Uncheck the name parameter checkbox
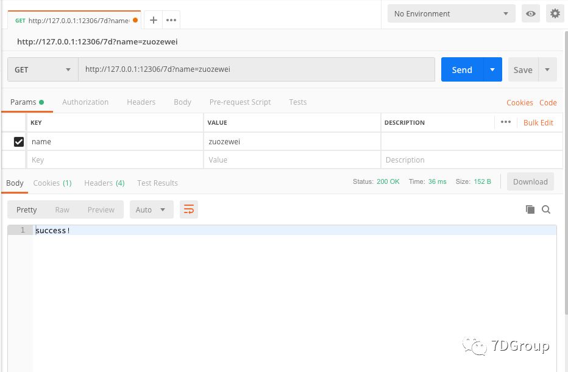The image size is (568, 372). point(19,141)
